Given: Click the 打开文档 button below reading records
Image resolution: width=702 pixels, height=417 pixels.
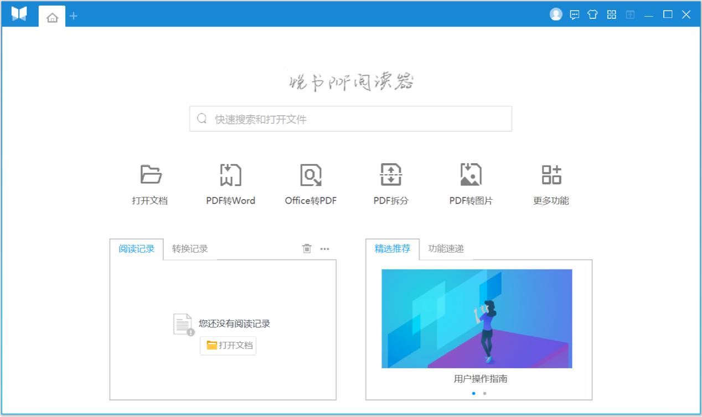Looking at the screenshot, I should (228, 345).
